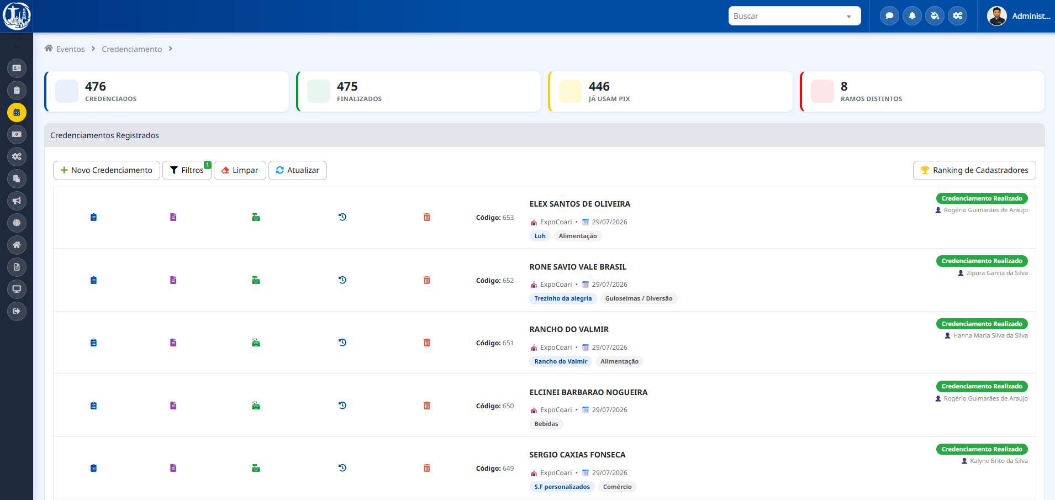
Task: Click the name SERGIO CAXIAS FONSECA
Action: click(577, 455)
